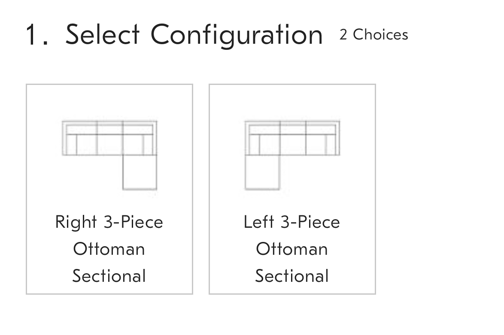Click the 'Select Configuration' heading
The width and height of the screenshot is (504, 335).
[x=194, y=35]
